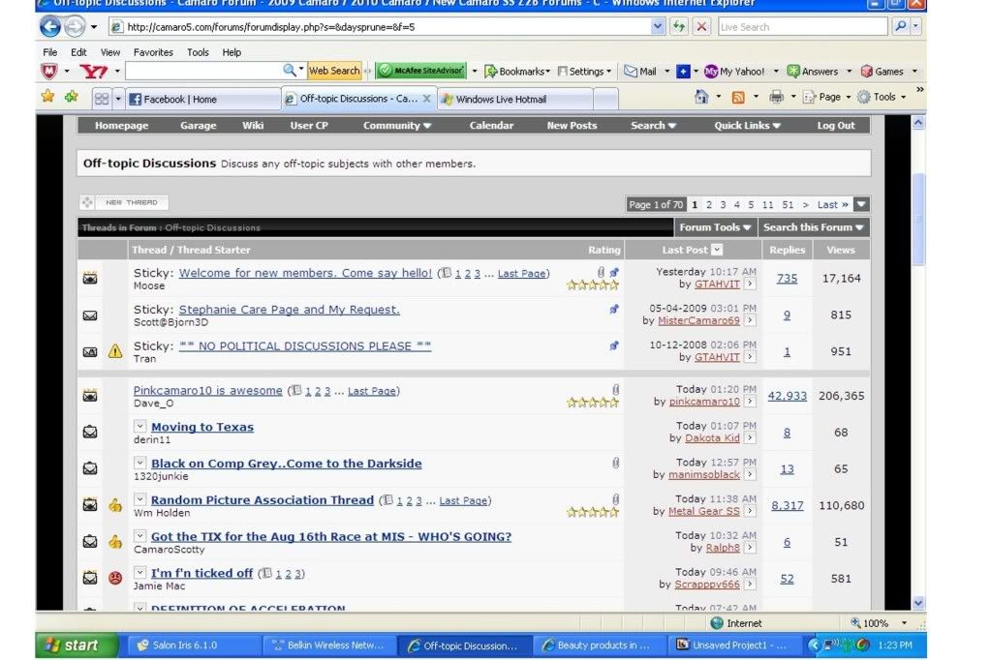Expand the Search this Forum dropdown
The image size is (991, 660).
(813, 227)
